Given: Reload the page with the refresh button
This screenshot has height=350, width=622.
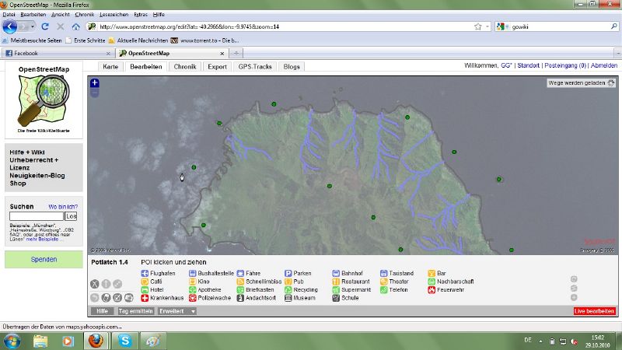Looking at the screenshot, I should [45, 26].
